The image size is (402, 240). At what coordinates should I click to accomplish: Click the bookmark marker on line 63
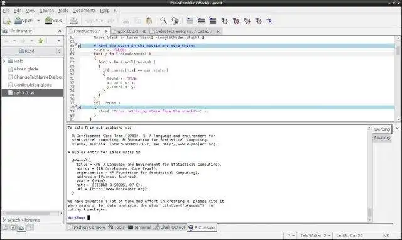(x=78, y=46)
